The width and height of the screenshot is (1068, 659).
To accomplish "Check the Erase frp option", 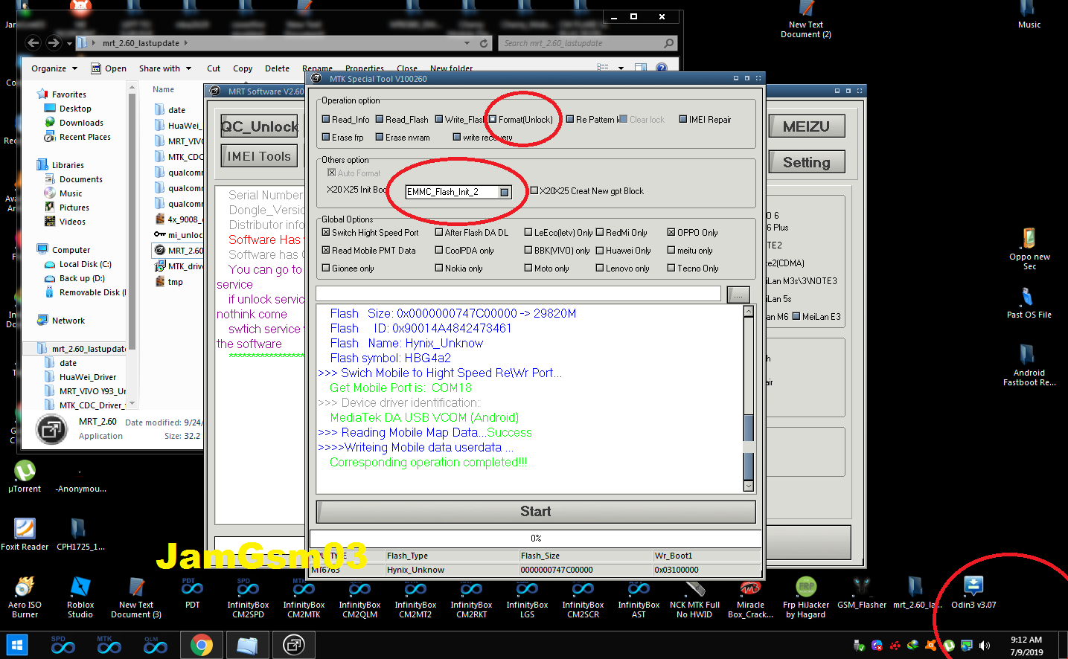I will point(326,137).
